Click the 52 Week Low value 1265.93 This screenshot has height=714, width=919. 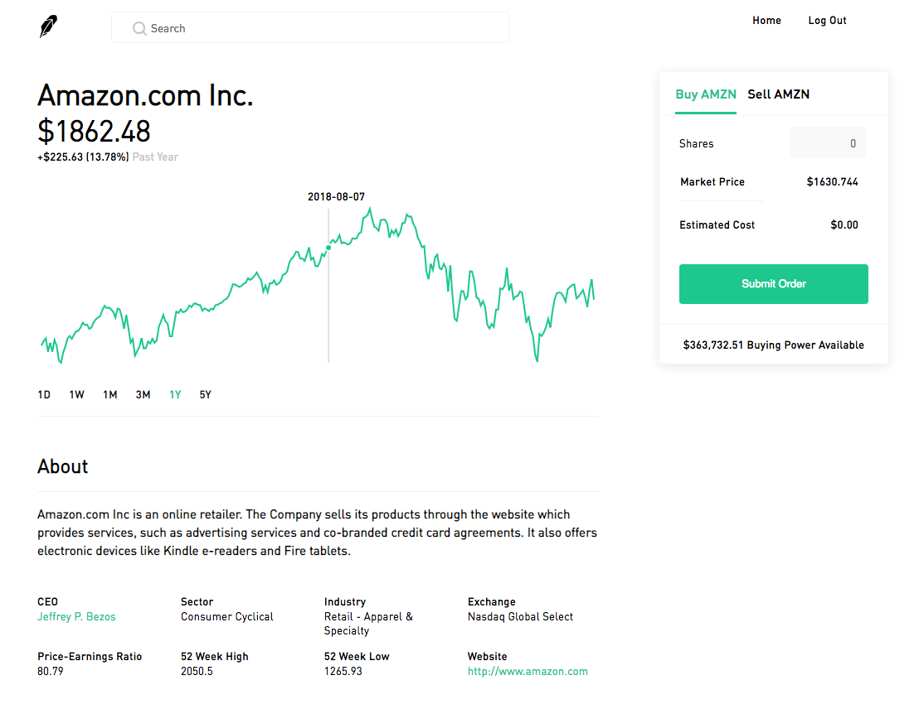click(x=343, y=672)
